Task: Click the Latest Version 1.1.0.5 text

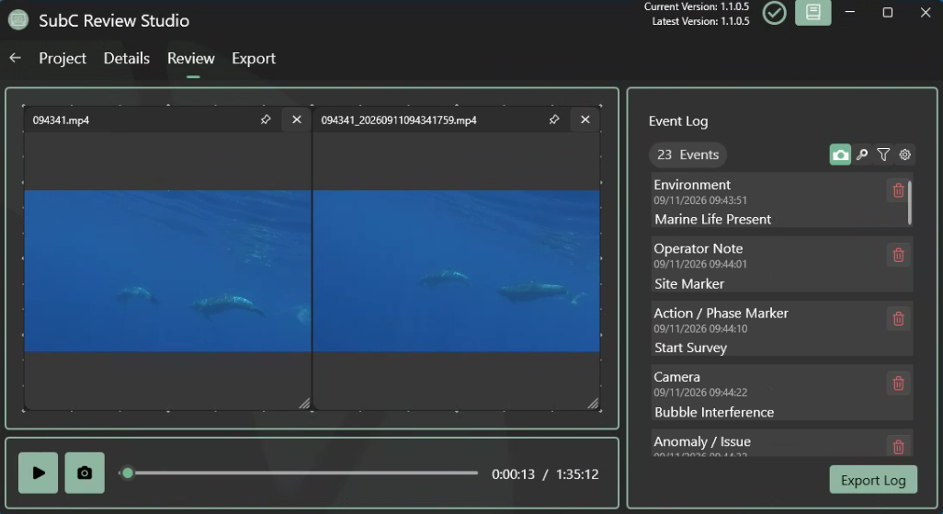Action: tap(700, 21)
